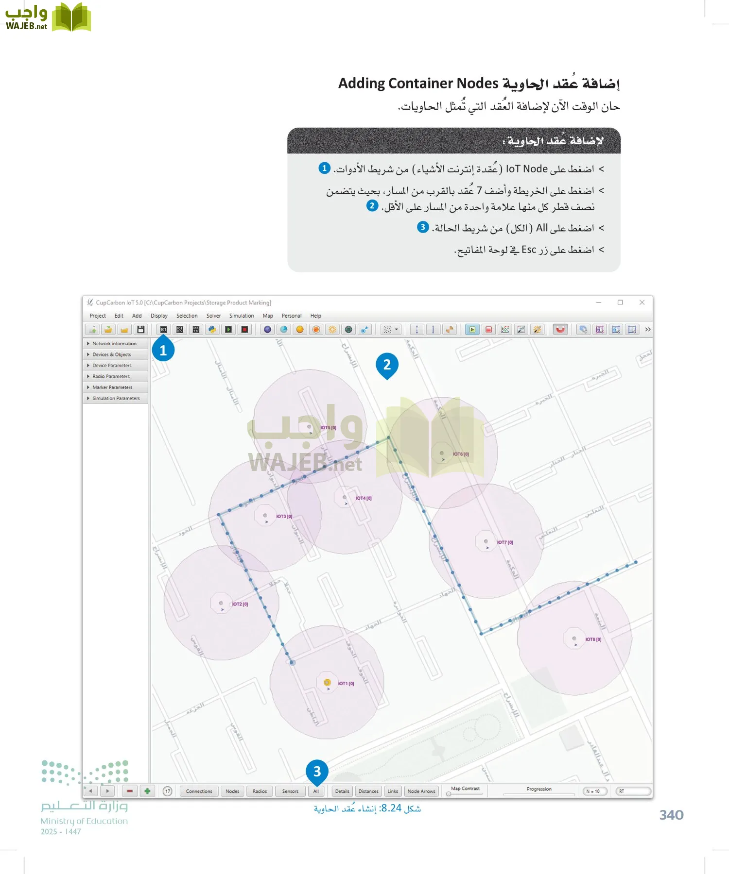Click the empty blue frame selection icon
Screen dimensions: 729x874
coord(632,330)
